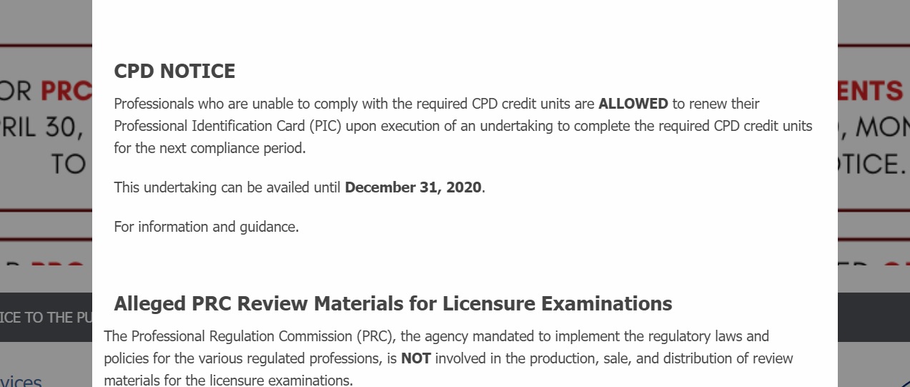Image resolution: width=910 pixels, height=387 pixels.
Task: Open the partially hidden Services link
Action: [21, 381]
